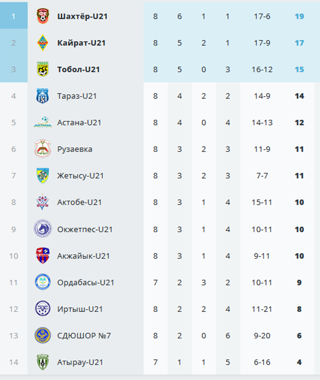Click the Жетысу-U21 shield logo
Image resolution: width=320 pixels, height=380 pixels.
coord(43,175)
